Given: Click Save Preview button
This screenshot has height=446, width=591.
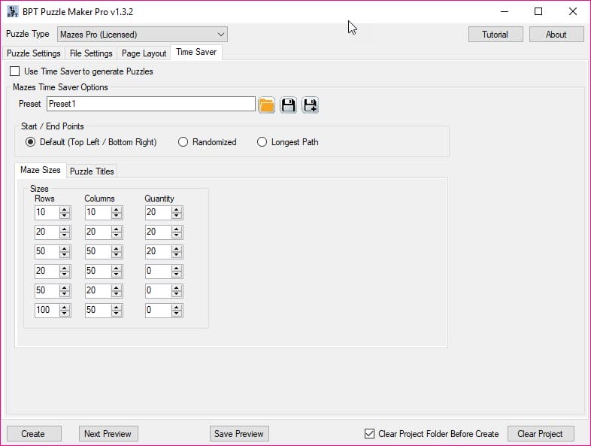Looking at the screenshot, I should click(x=239, y=433).
